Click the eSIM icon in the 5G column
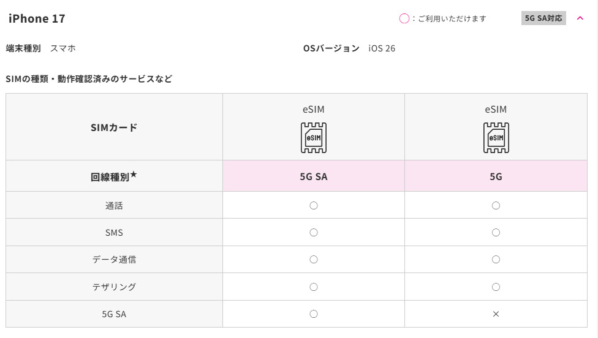This screenshot has height=338, width=598. [496, 138]
